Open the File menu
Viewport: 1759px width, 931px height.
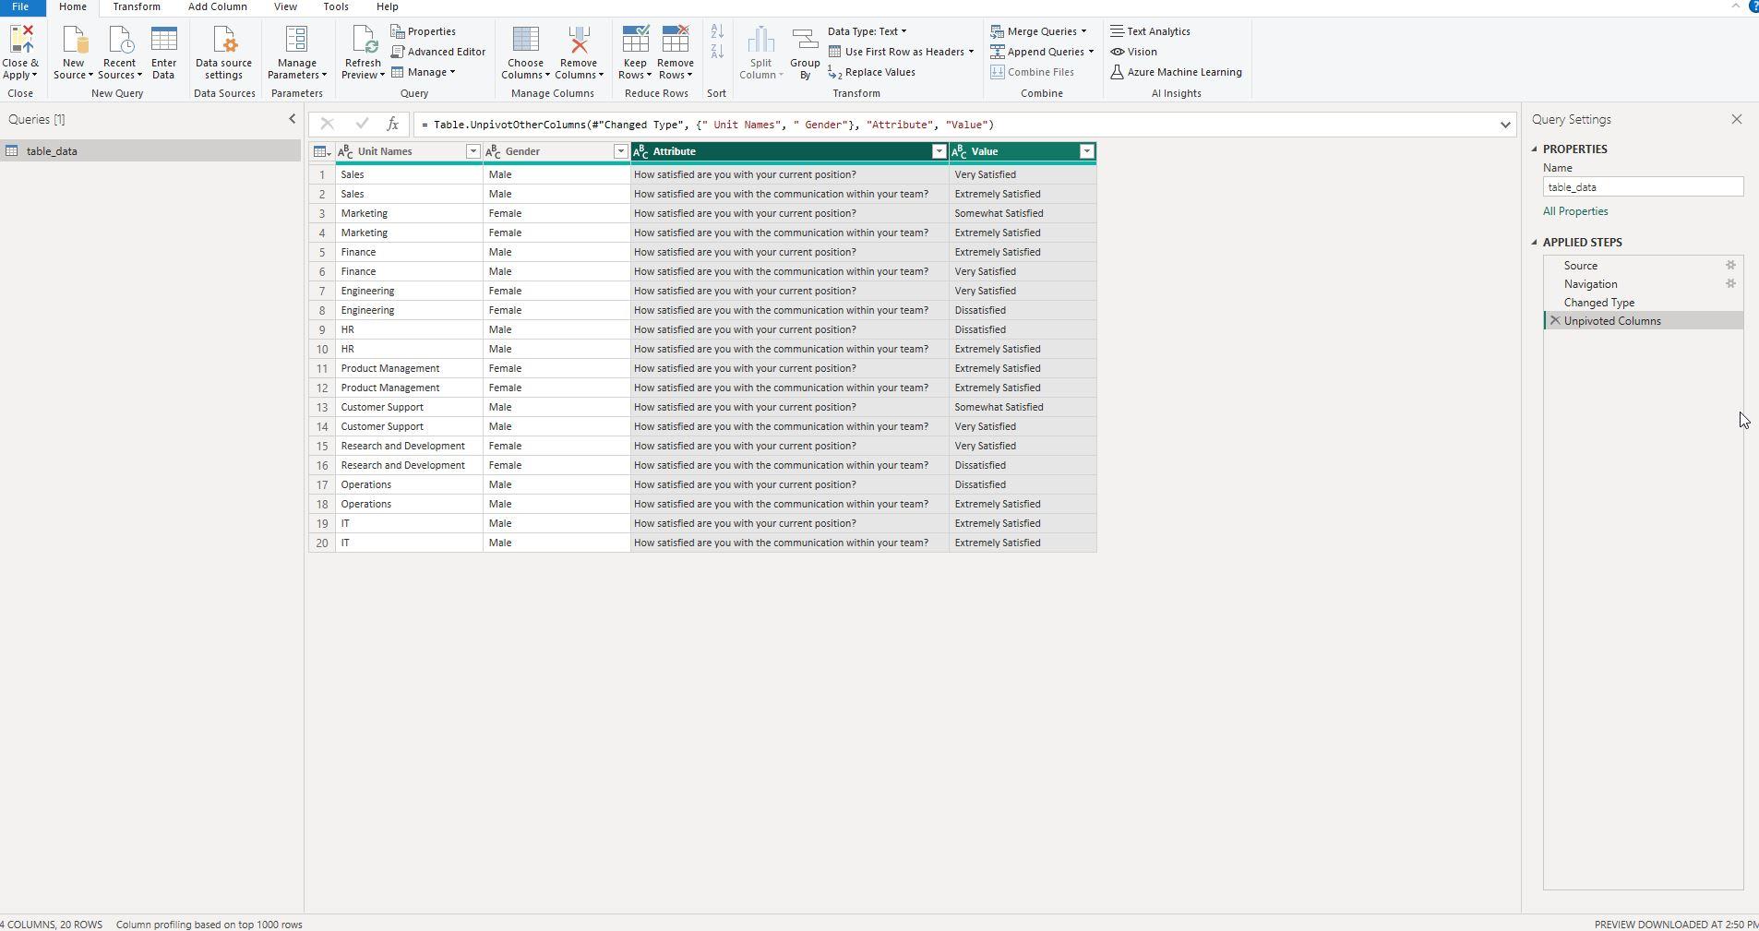[20, 6]
